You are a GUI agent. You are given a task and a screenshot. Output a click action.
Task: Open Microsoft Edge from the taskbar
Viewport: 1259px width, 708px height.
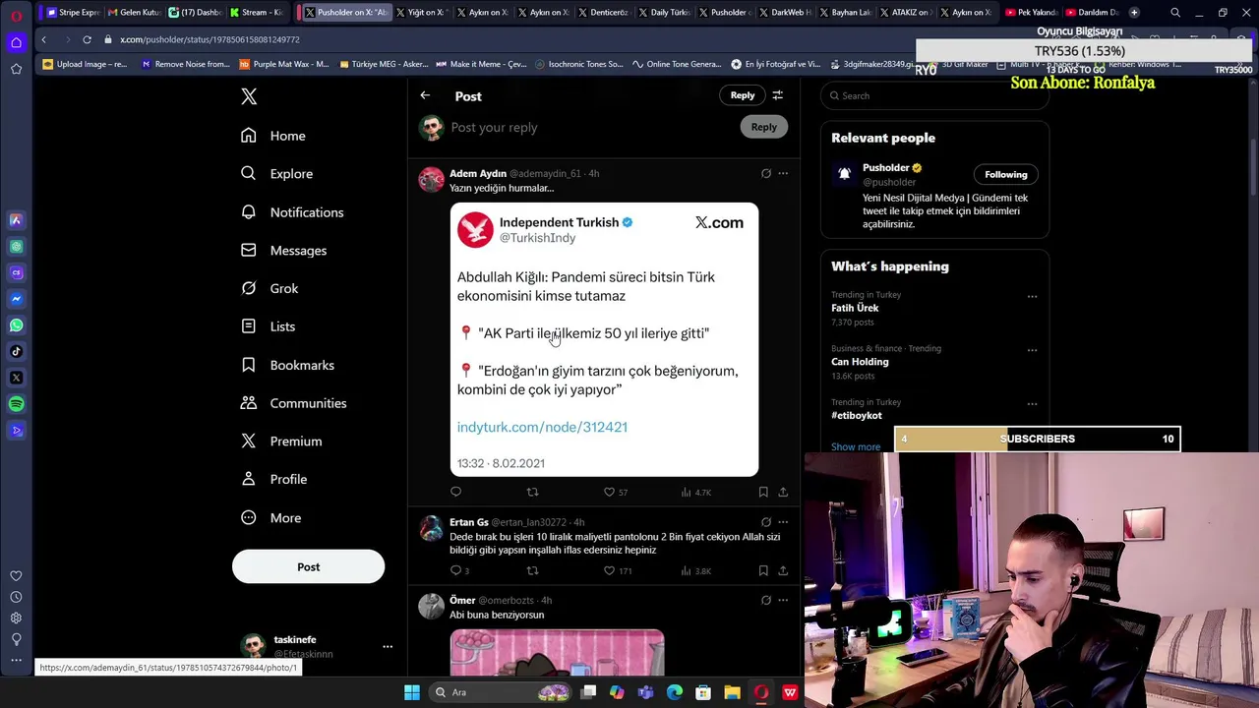[674, 692]
